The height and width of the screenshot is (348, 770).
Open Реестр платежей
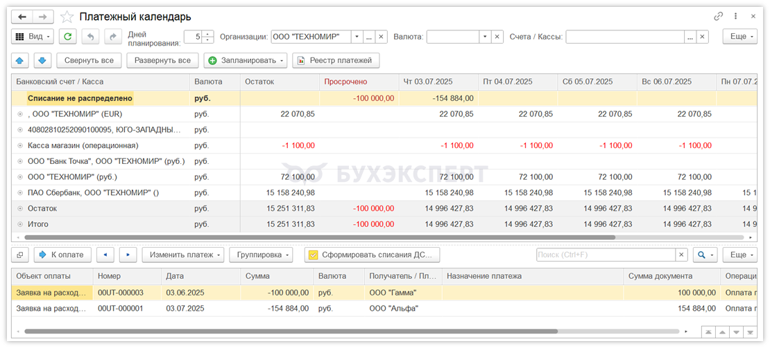[x=336, y=61]
